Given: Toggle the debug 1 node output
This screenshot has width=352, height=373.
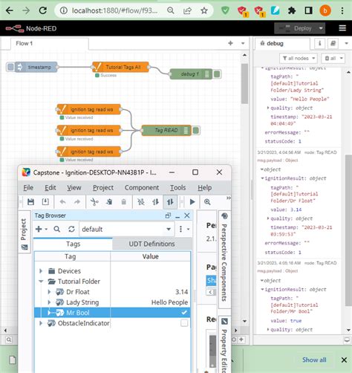Looking at the screenshot, I should tap(217, 74).
